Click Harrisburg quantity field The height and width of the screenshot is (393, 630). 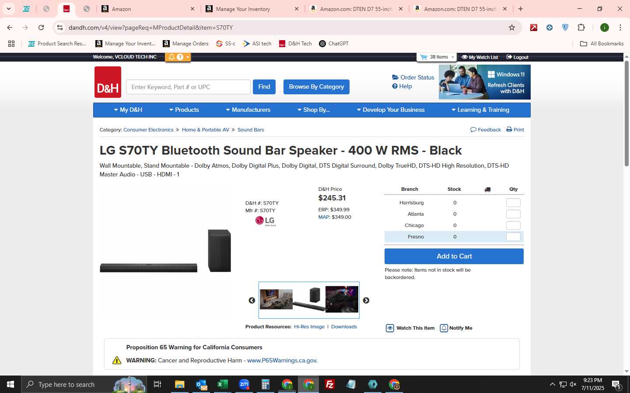(513, 203)
